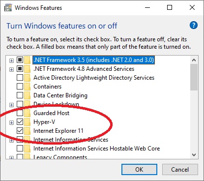Screen dimensions: 204x181
Task: Click the blue help question mark icon
Action: [194, 25]
